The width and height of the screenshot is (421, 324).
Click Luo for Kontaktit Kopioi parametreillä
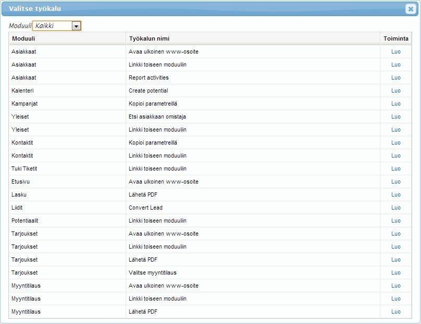pyautogui.click(x=395, y=142)
